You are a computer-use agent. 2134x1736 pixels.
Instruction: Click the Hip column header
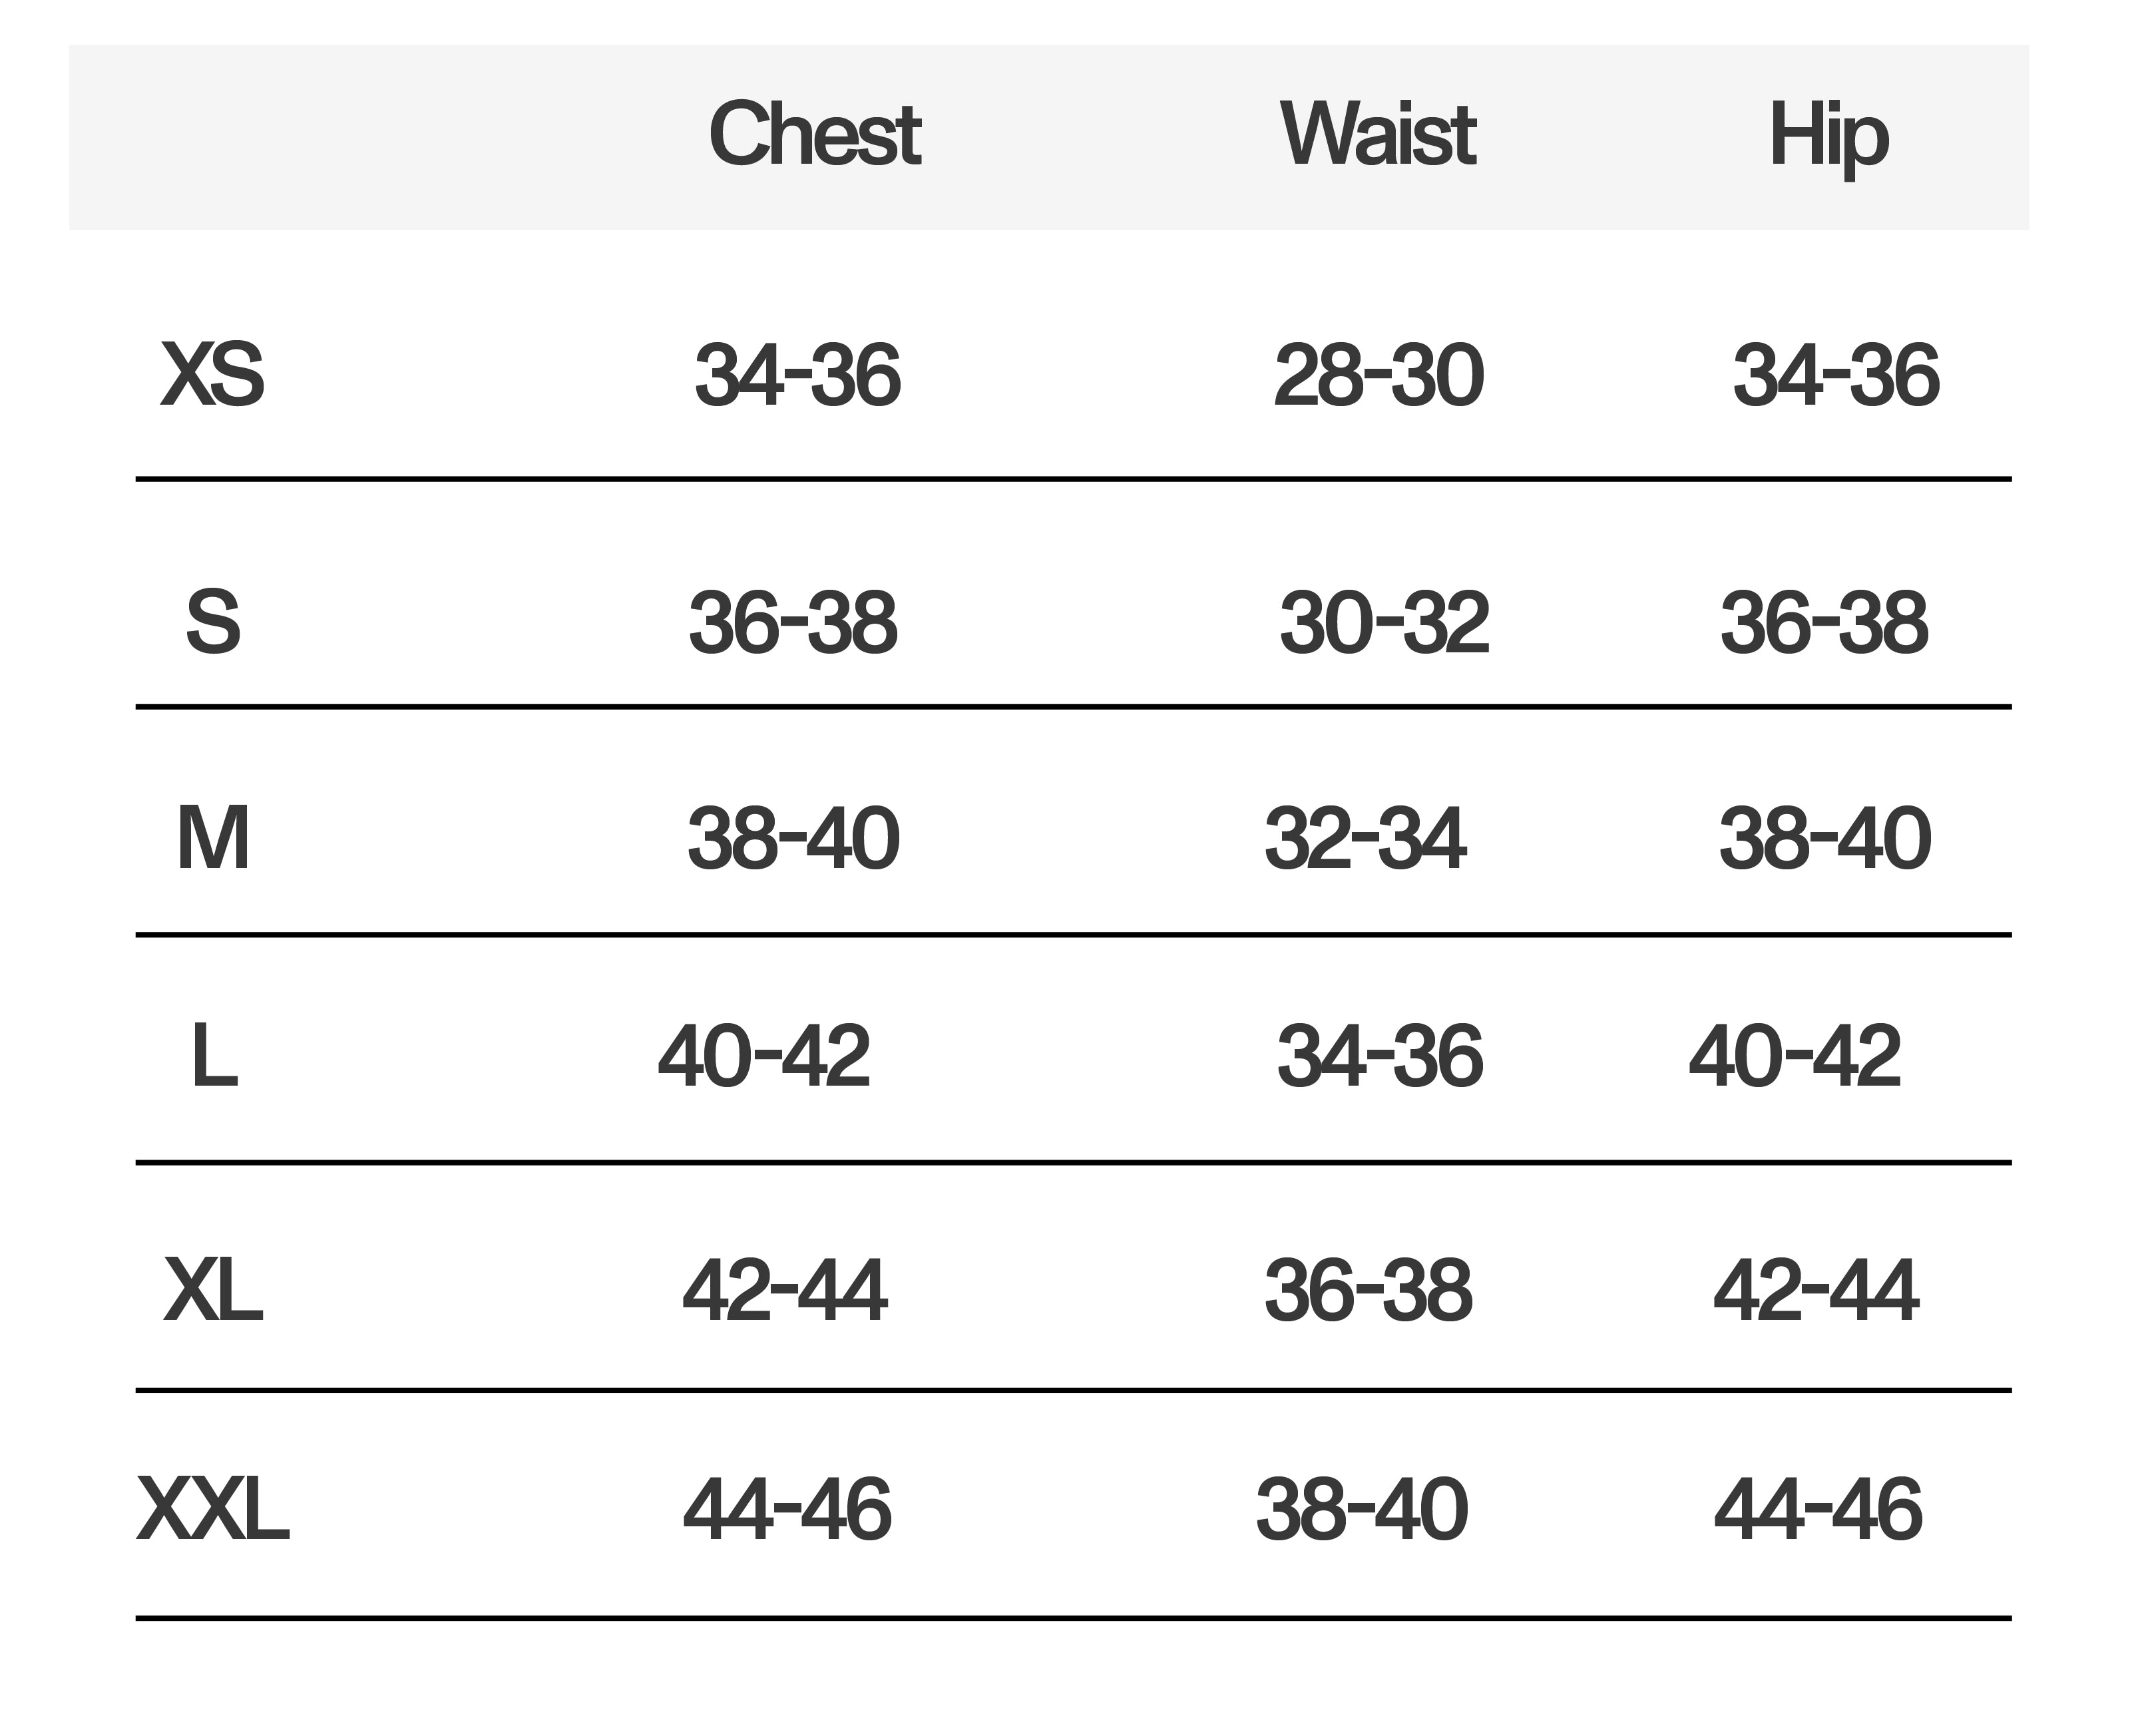point(1829,139)
